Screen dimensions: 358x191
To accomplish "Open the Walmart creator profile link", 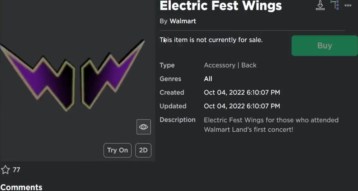I will 183,21.
